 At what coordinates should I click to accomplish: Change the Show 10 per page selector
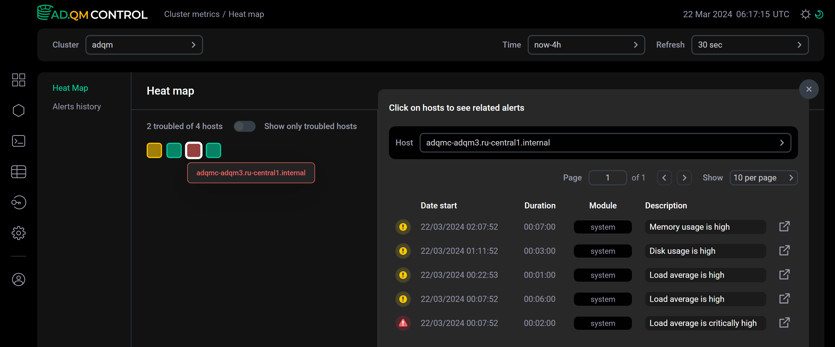click(x=764, y=177)
